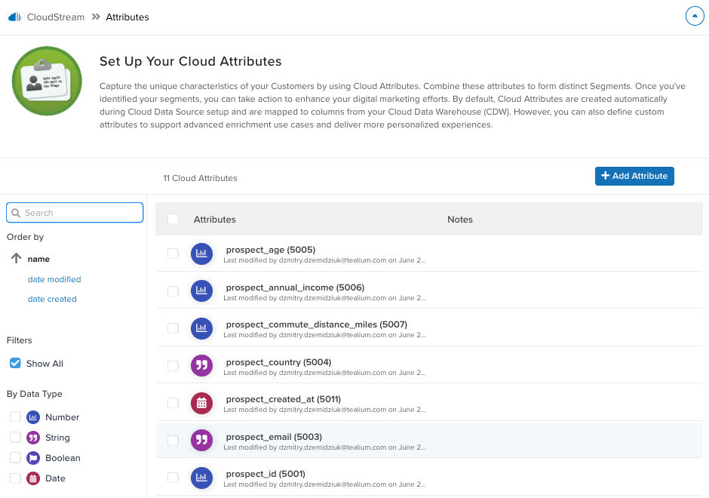Image resolution: width=709 pixels, height=498 pixels.
Task: Sort attributes by date modified
Action: (x=54, y=279)
